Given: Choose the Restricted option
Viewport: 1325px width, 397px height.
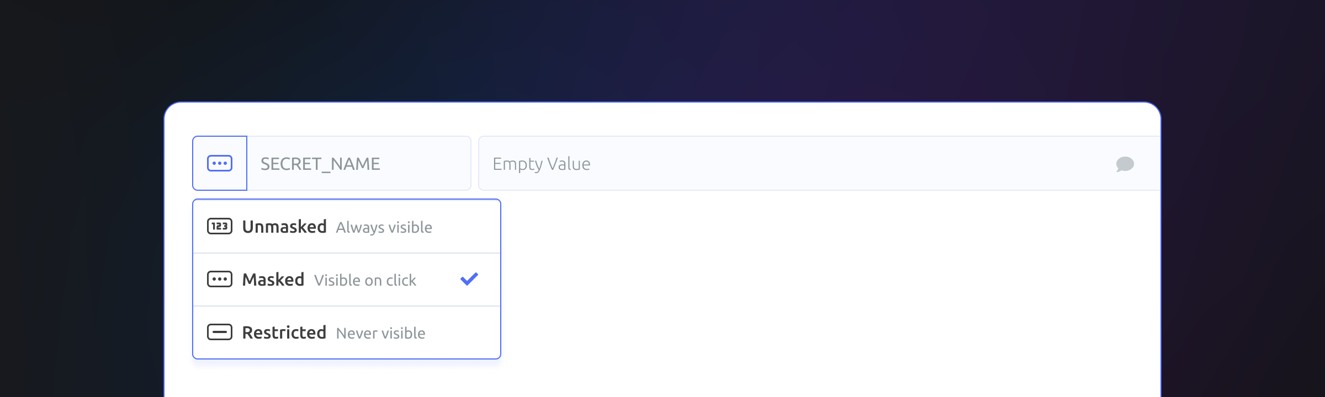Looking at the screenshot, I should pos(347,332).
